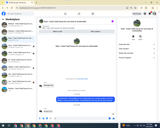Open the Kristina conversation

coord(18,90)
